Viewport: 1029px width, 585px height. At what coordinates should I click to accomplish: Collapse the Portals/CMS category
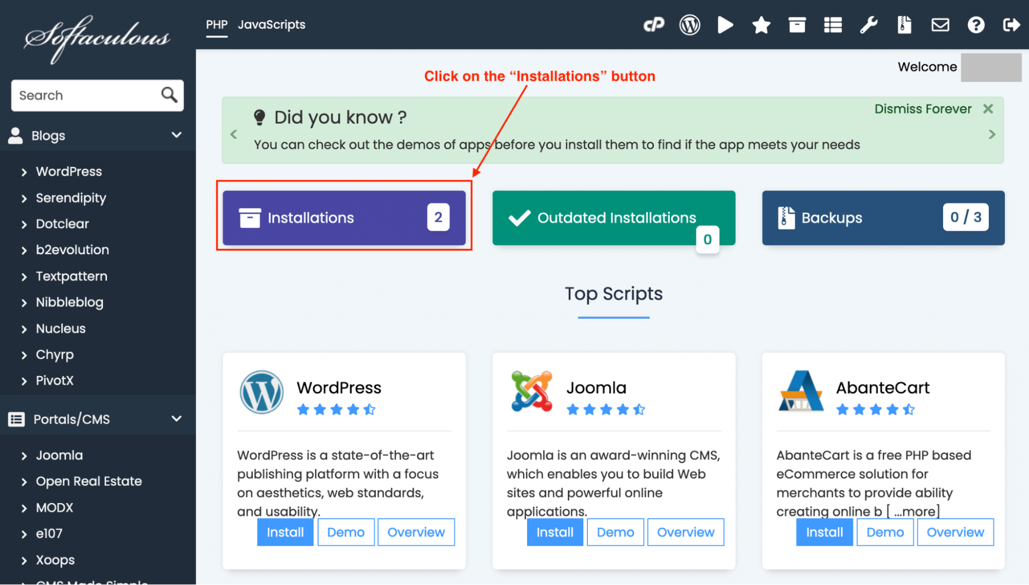[177, 418]
